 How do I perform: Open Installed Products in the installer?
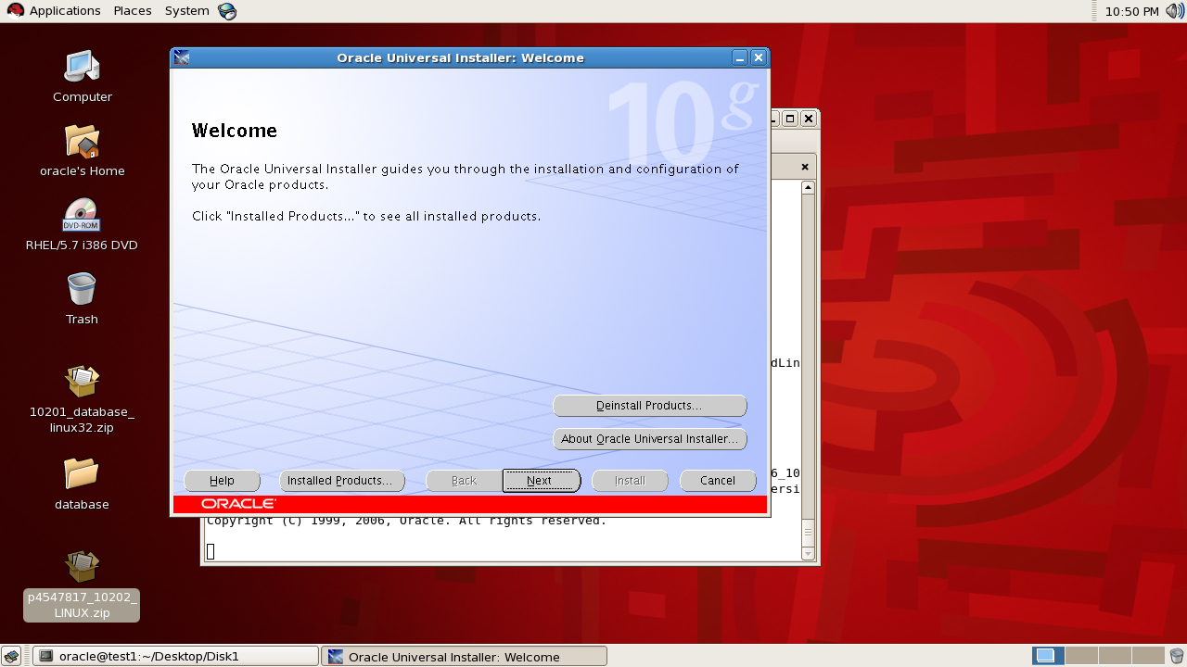341,480
